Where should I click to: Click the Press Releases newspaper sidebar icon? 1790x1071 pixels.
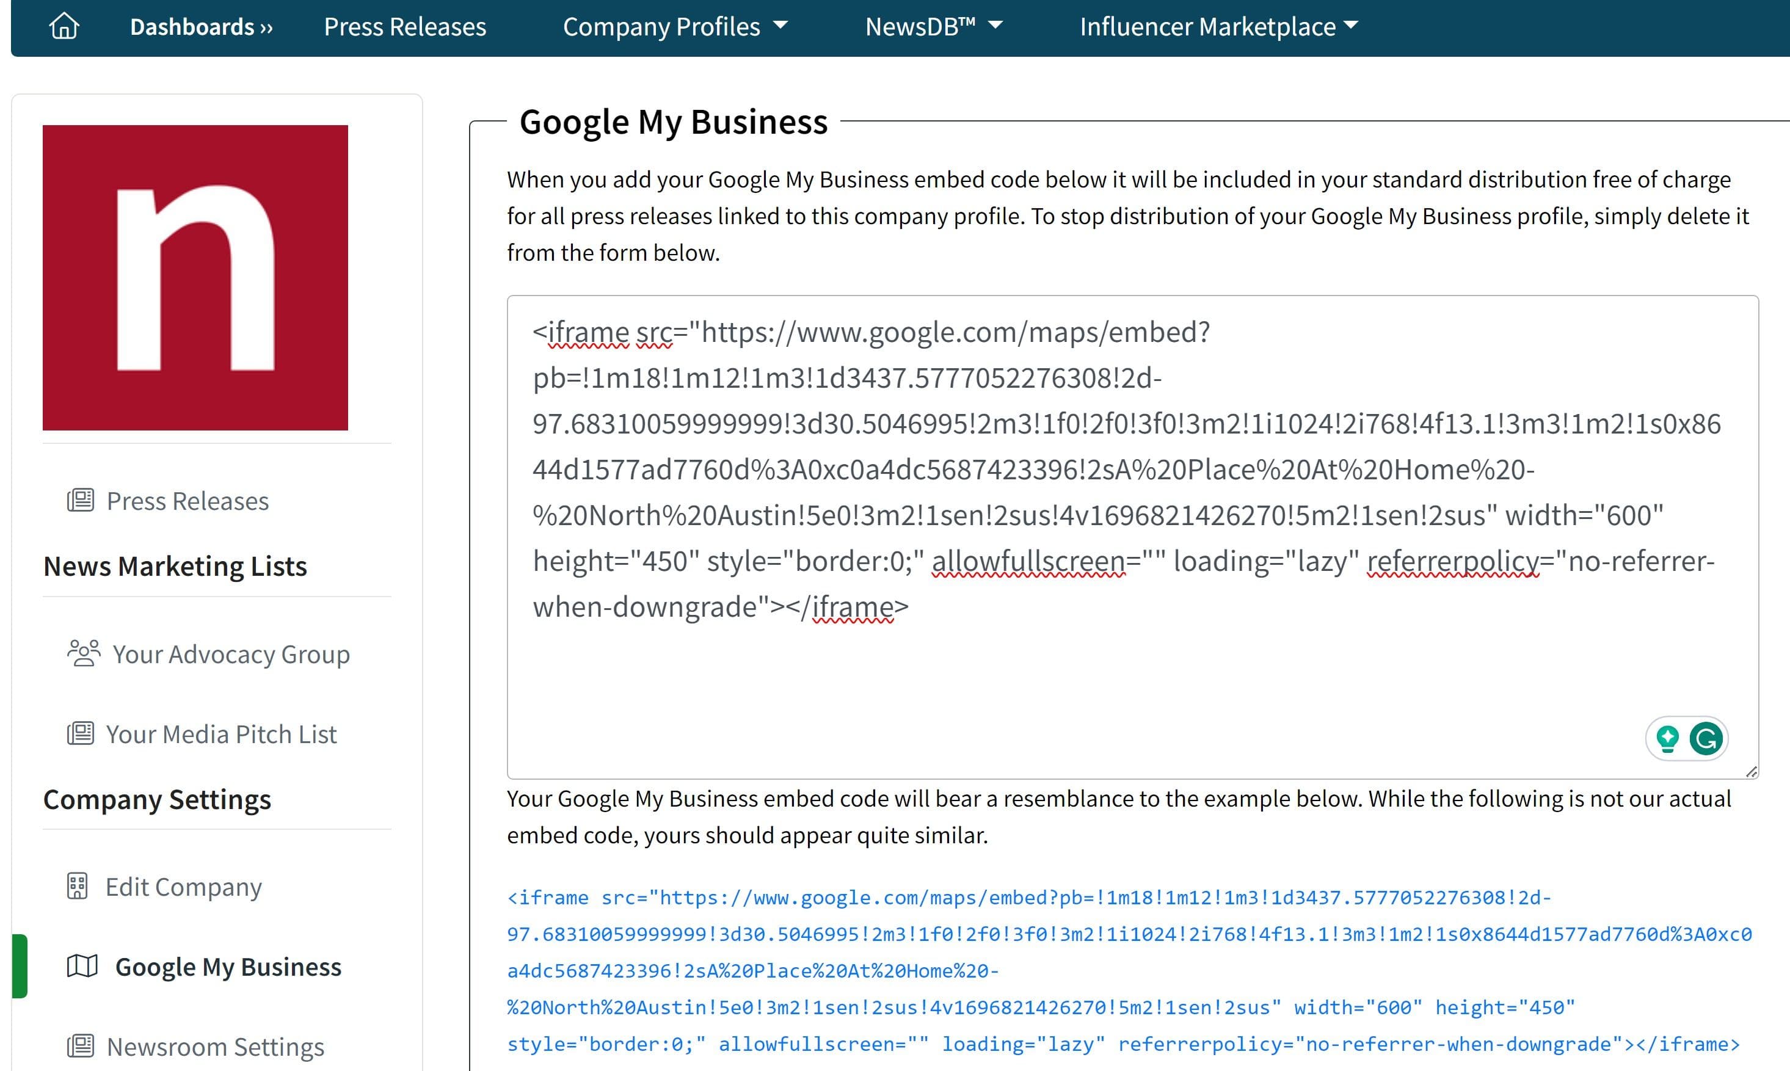tap(80, 500)
